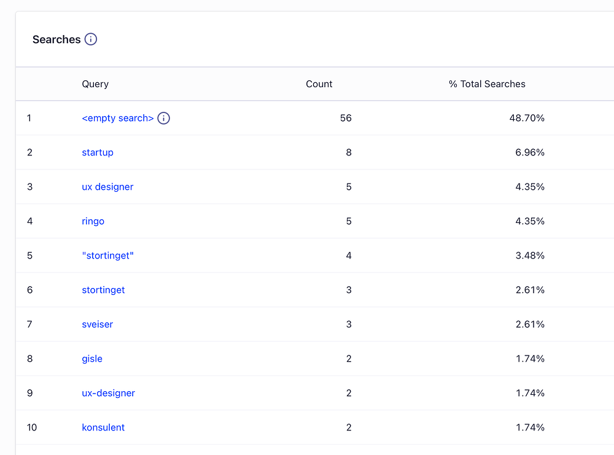The width and height of the screenshot is (614, 455).
Task: Click the Query column header
Action: pos(95,84)
